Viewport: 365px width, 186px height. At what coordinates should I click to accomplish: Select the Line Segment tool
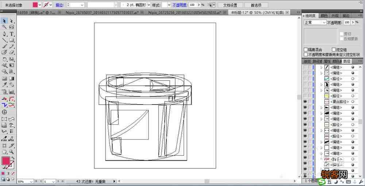[4, 40]
